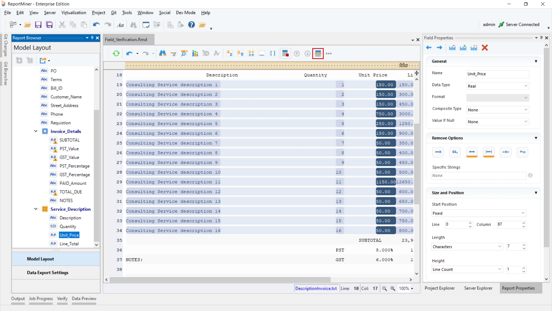Screen dimensions: 552x311
Task: Open the Data Type dropdown showing Real
Action: (497, 86)
